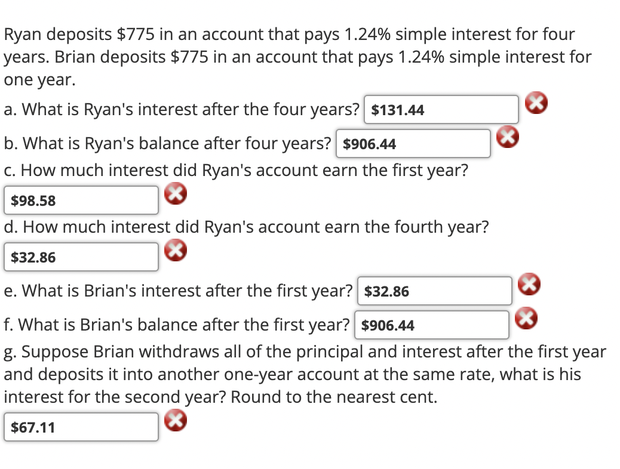Focus the input field containing $98.58

pyautogui.click(x=81, y=200)
